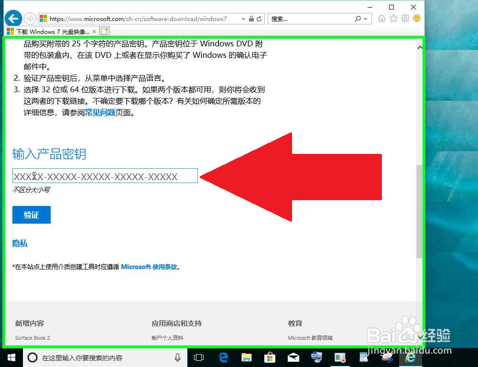Image resolution: width=478 pixels, height=367 pixels.
Task: Open the Start menu
Action: pyautogui.click(x=11, y=357)
